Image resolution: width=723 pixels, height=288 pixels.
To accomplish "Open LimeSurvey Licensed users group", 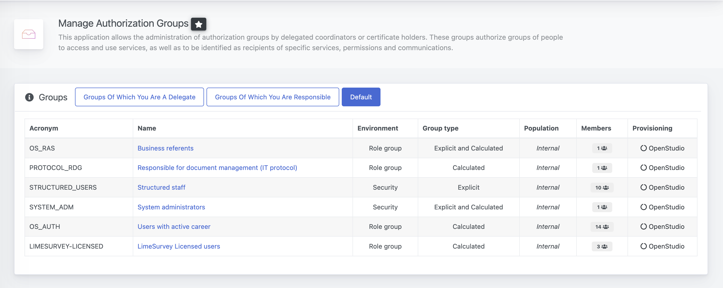I will point(179,246).
